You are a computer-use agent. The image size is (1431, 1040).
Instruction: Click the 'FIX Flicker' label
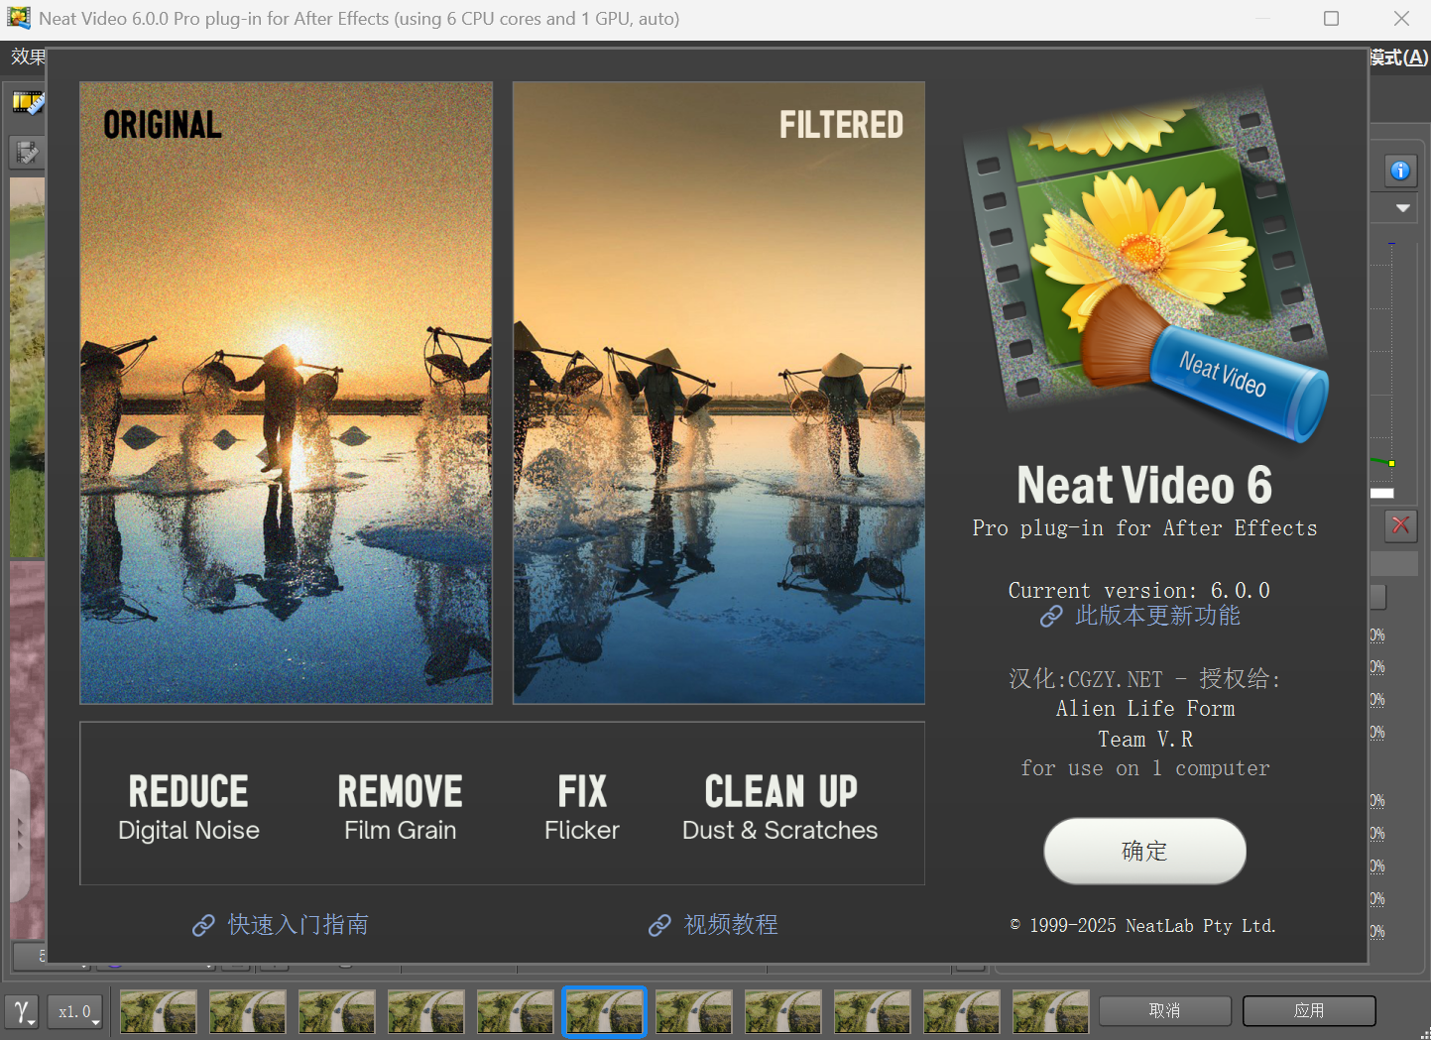582,807
